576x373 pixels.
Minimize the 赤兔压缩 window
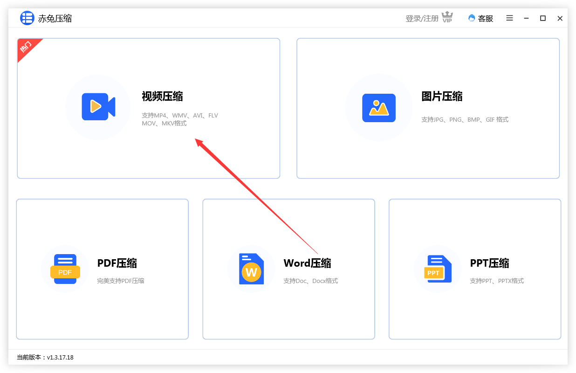(526, 18)
